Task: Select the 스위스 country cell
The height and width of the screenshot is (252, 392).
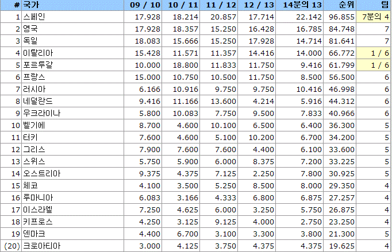Action: 72,161
